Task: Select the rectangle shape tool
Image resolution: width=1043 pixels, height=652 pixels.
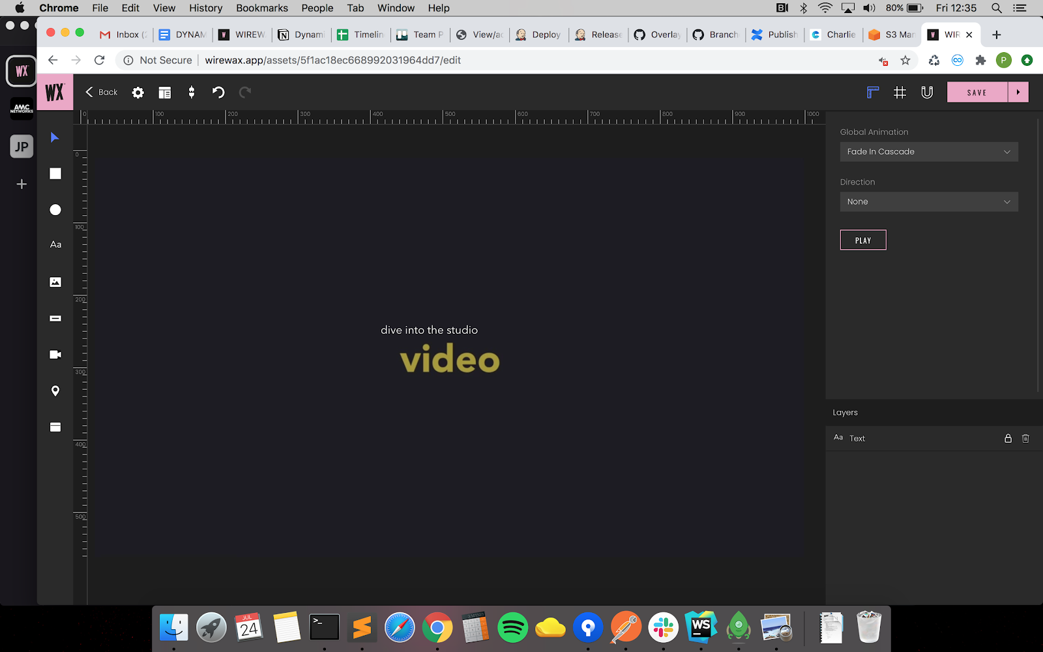Action: (x=55, y=173)
